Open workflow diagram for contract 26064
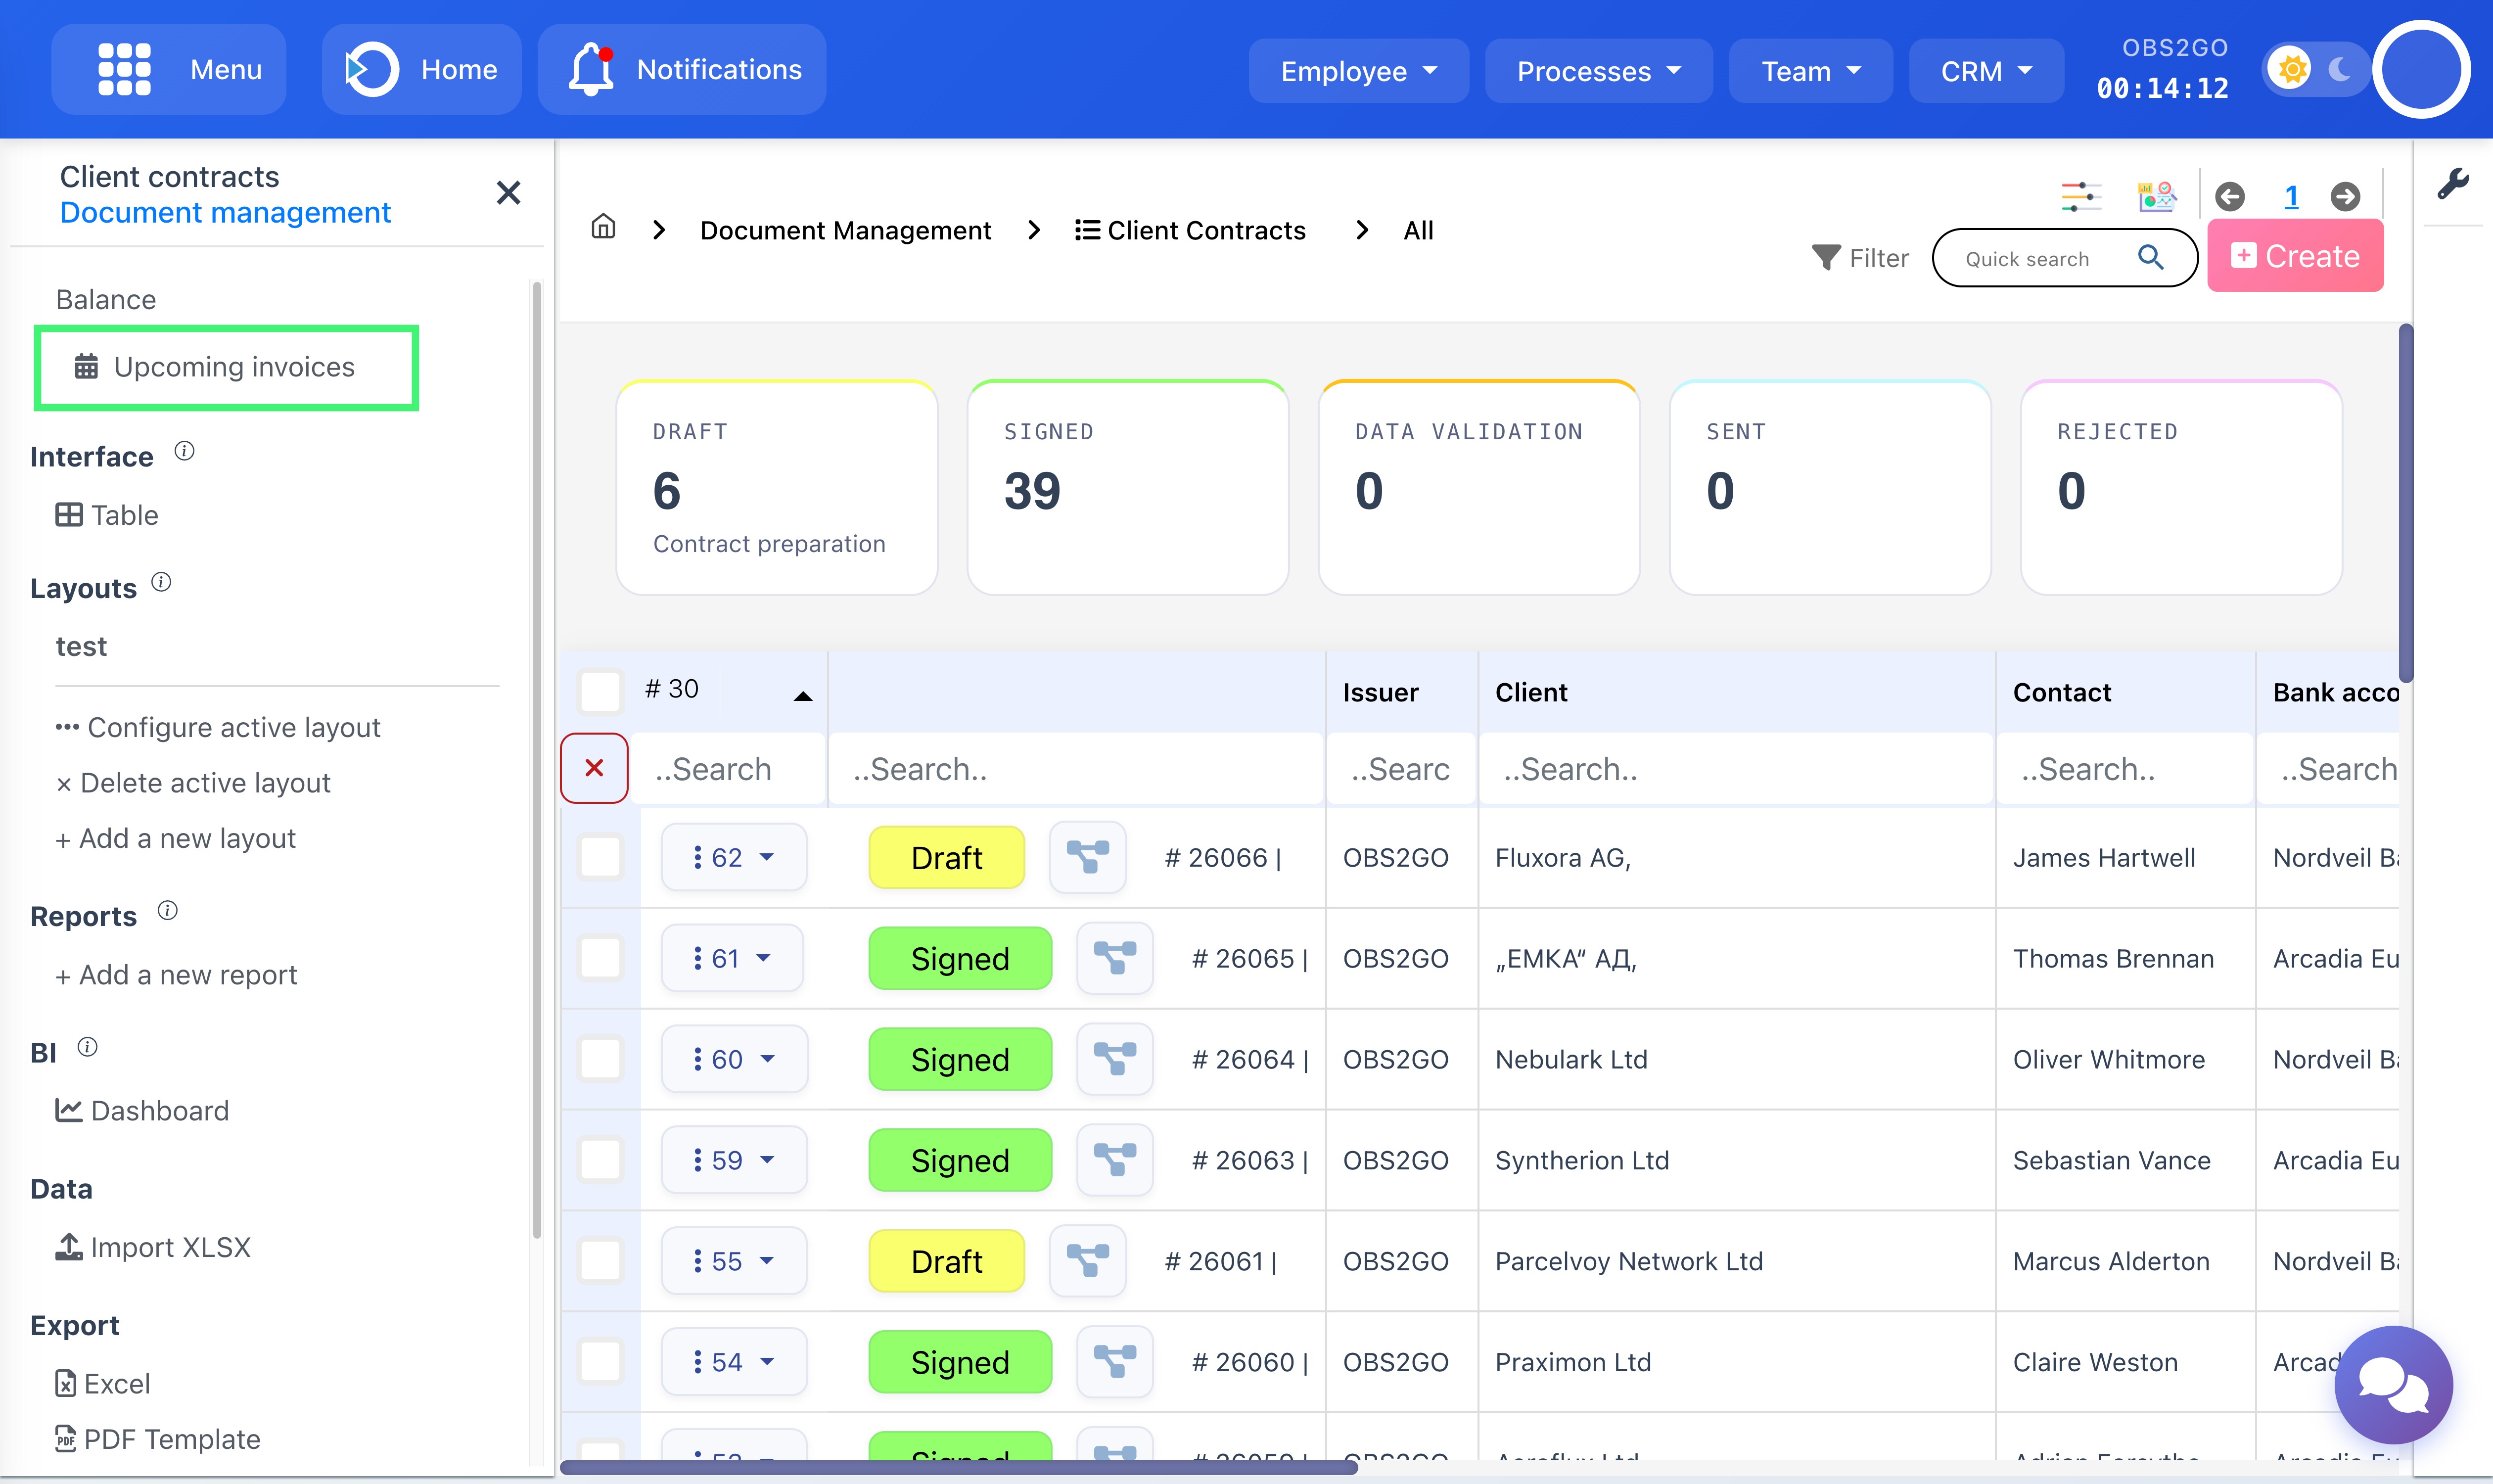 coord(1115,1059)
